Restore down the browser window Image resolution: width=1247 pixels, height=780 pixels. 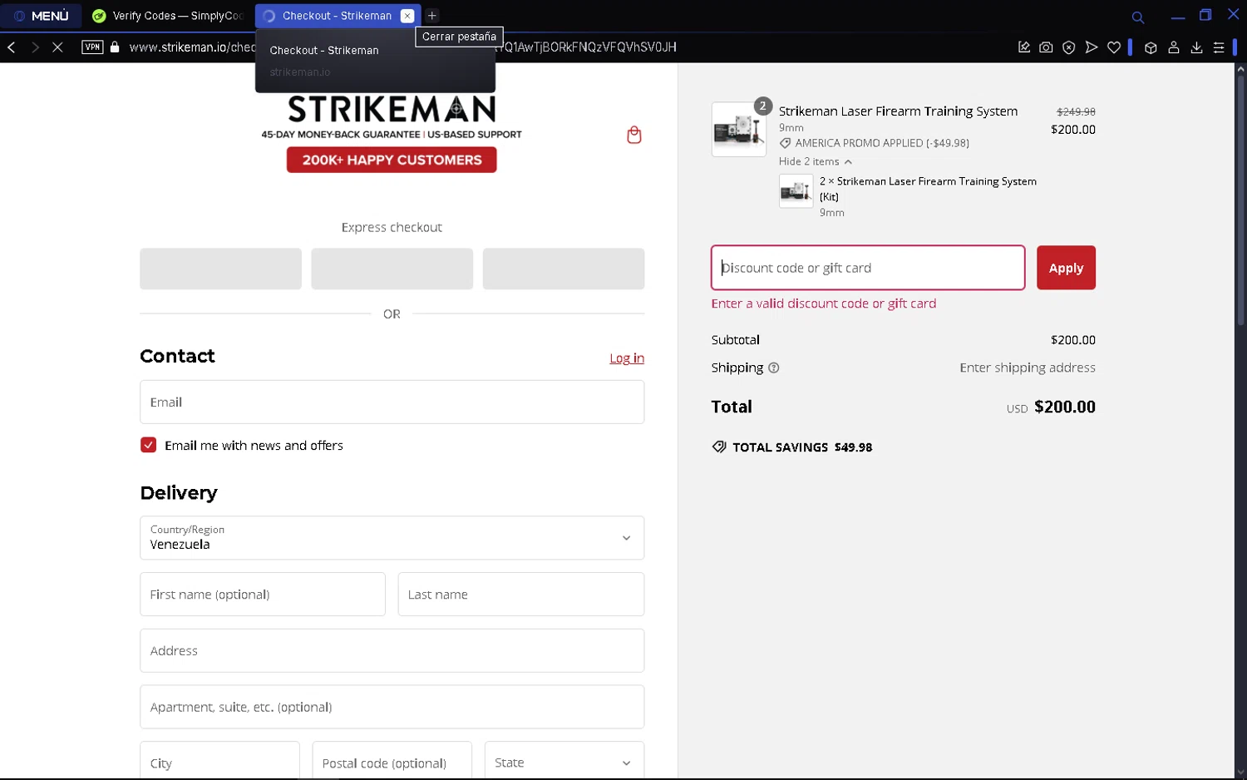[1205, 15]
